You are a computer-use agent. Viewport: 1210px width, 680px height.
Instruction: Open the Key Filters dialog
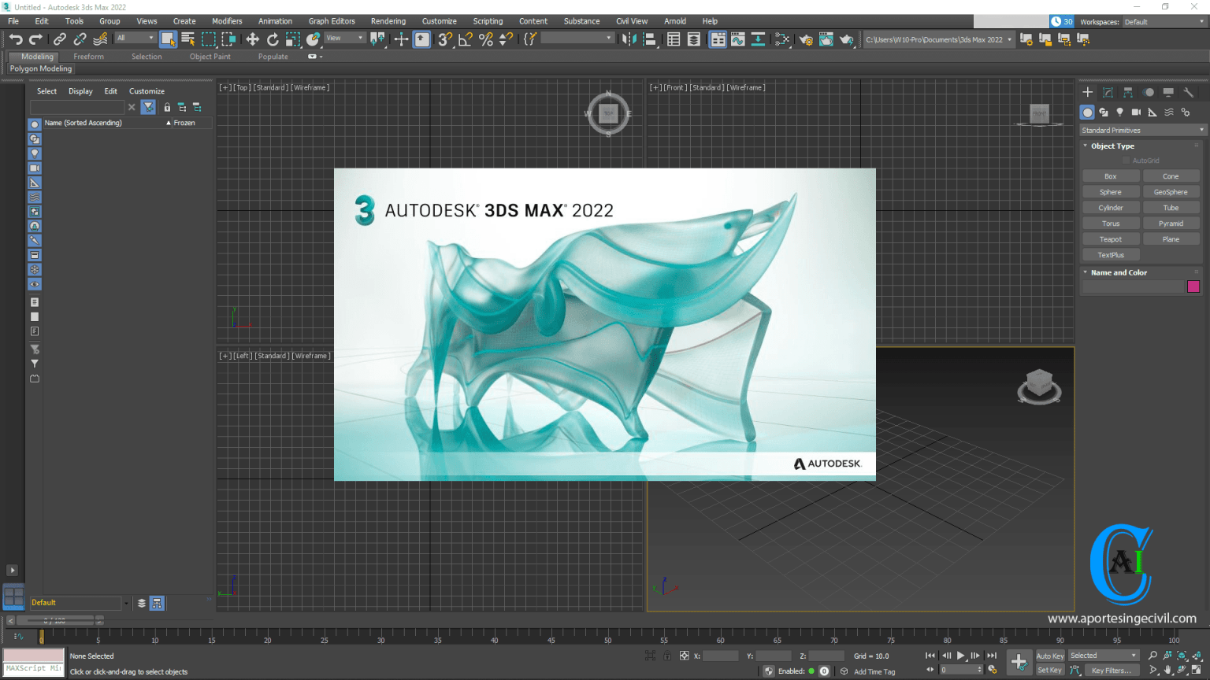pyautogui.click(x=1111, y=671)
